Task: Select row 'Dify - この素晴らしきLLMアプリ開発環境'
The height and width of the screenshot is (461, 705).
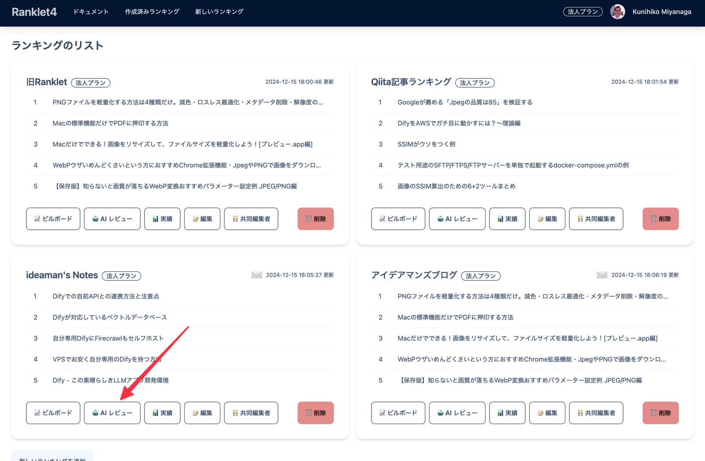Action: point(180,380)
